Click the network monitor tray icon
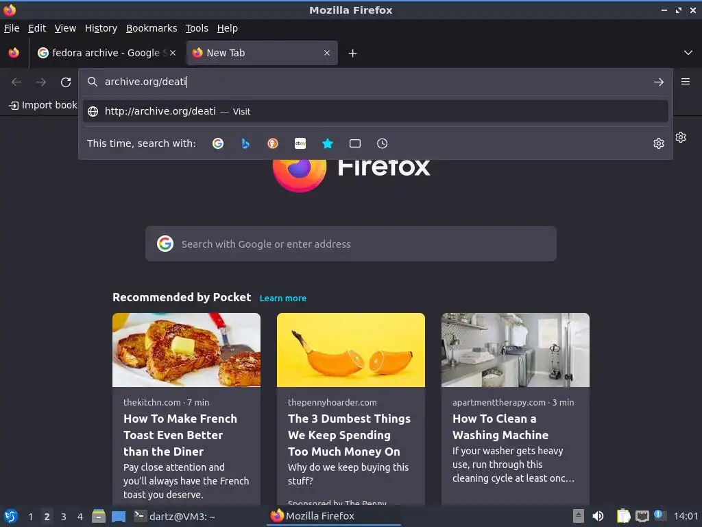 click(x=642, y=516)
